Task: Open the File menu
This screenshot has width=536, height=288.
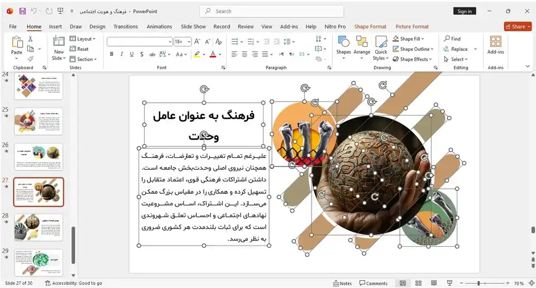Action: 13,27
